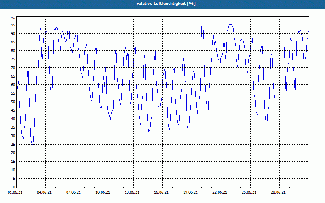Click the date label 13.06.21
The width and height of the screenshot is (325, 203).
tap(132, 192)
